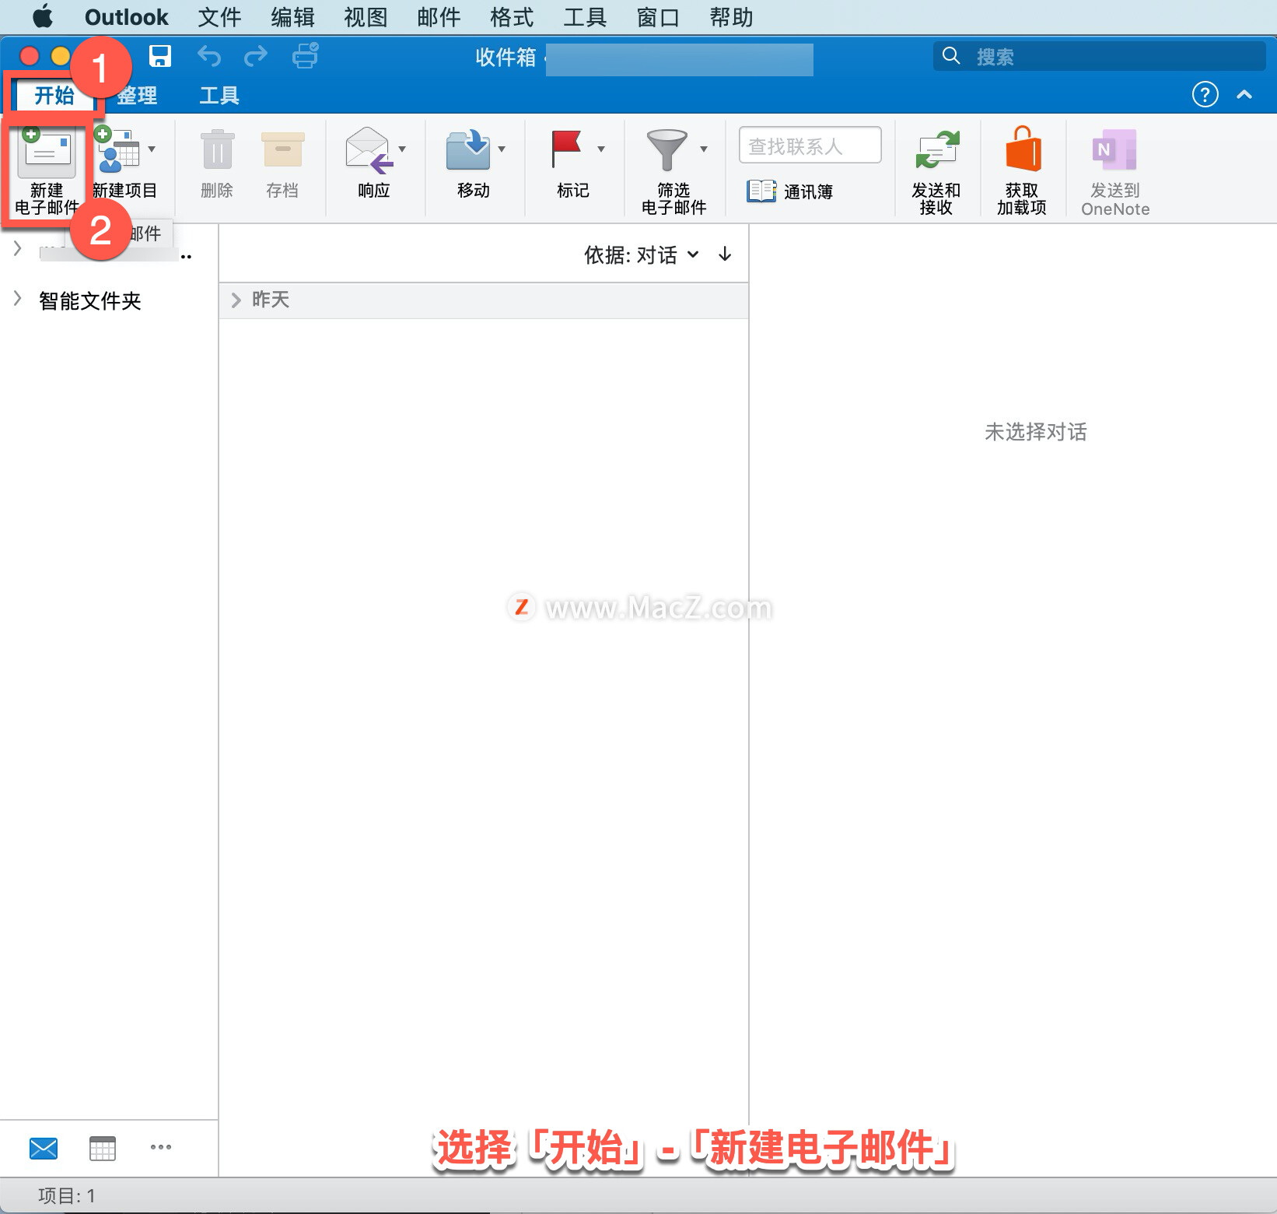Open the 窗口 (Window) menu
The image size is (1277, 1214).
658,17
